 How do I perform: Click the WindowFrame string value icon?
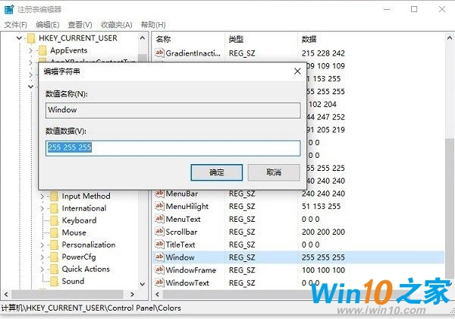pos(159,270)
